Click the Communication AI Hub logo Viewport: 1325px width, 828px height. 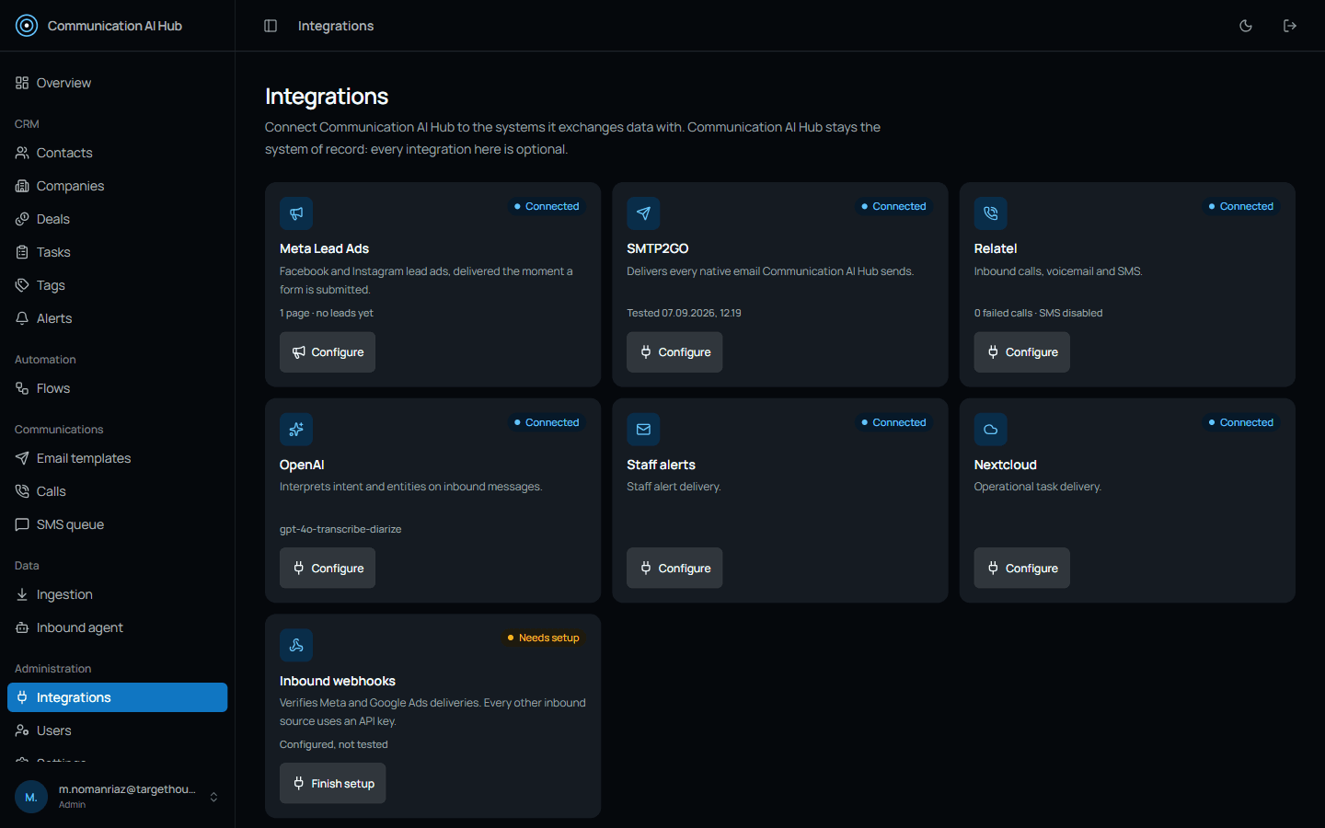click(x=27, y=26)
